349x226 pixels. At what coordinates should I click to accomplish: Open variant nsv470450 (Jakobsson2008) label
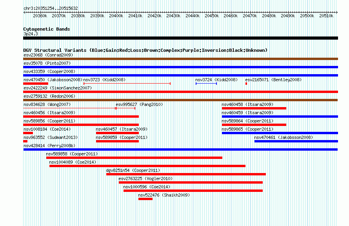coord(53,80)
